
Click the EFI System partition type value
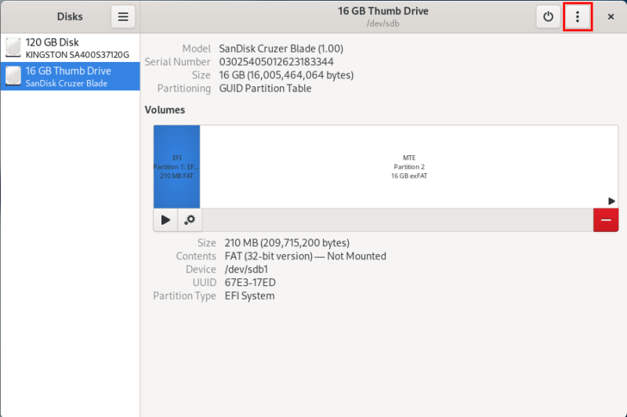pos(249,296)
